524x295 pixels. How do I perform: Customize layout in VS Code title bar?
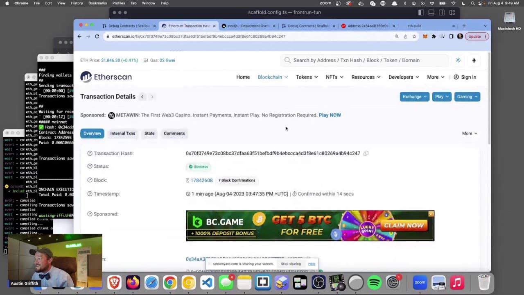coord(452,13)
